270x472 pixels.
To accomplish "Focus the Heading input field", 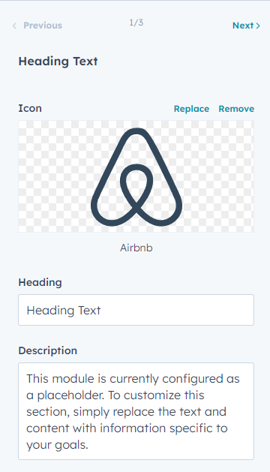I will pyautogui.click(x=136, y=310).
